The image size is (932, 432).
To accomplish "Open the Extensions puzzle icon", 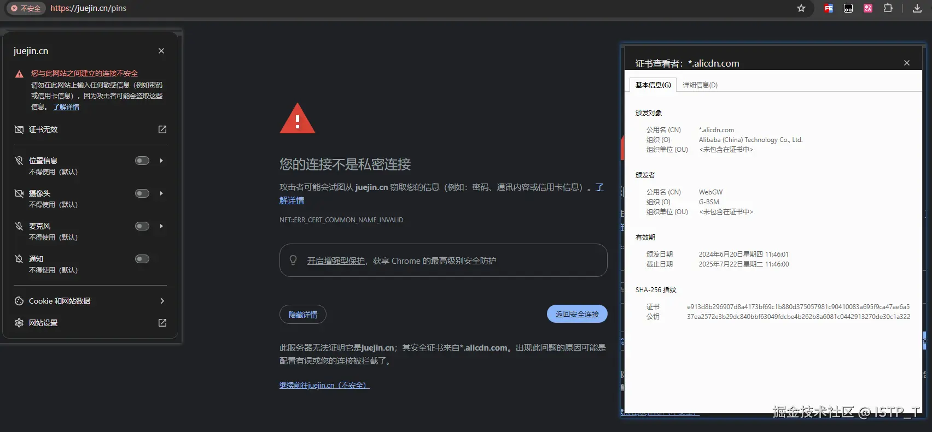I will tap(888, 8).
